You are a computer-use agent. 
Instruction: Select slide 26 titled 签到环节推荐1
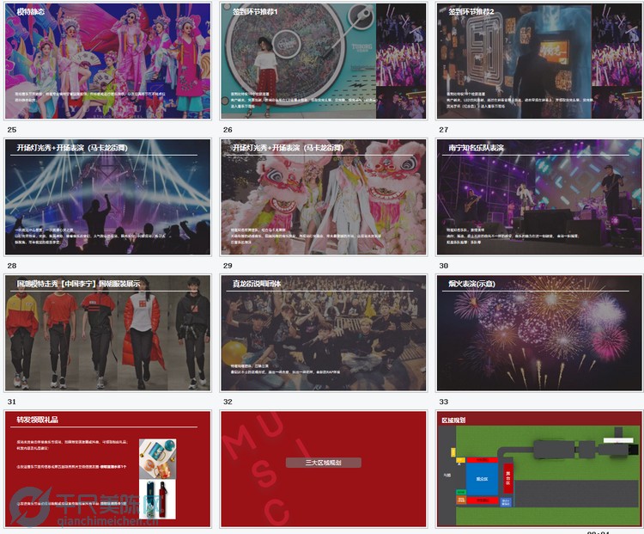click(x=324, y=61)
